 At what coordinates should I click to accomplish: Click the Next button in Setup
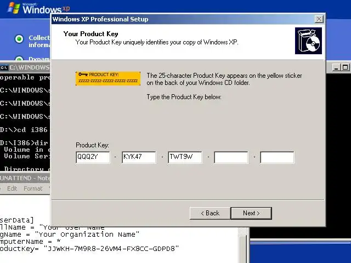(x=251, y=213)
